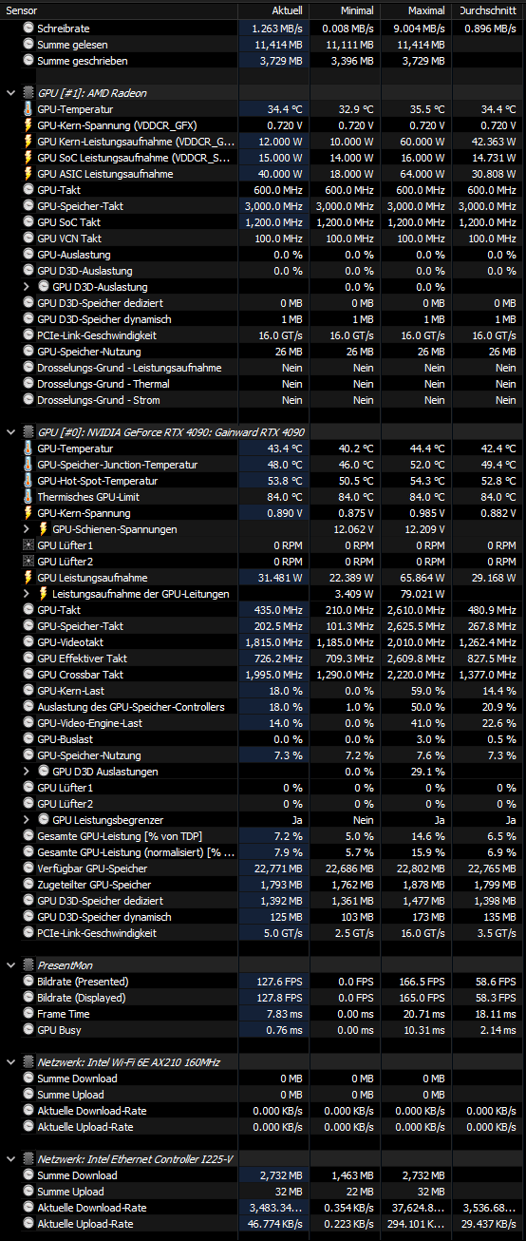Collapse the Netzwerk: Intel Ethernet Controller I225-V group
Screen dimensions: 526x1241
(x=11, y=1159)
